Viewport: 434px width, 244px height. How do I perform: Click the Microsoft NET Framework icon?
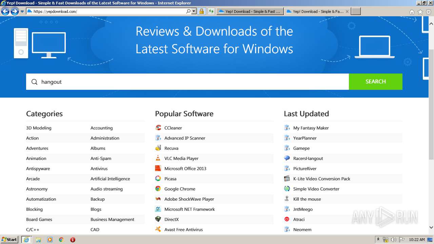click(158, 209)
